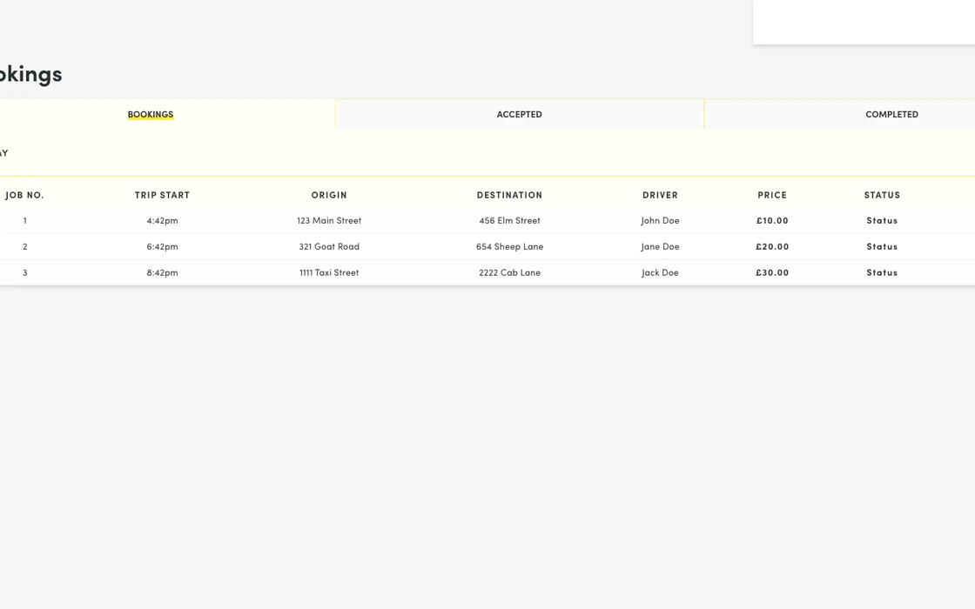The width and height of the screenshot is (975, 609).
Task: Click Status in Jack Doe's row
Action: pyautogui.click(x=882, y=273)
